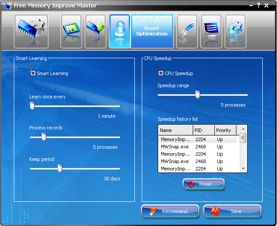Select the blue person Smart Optimization icon
This screenshot has width=277, height=226.
point(120,31)
